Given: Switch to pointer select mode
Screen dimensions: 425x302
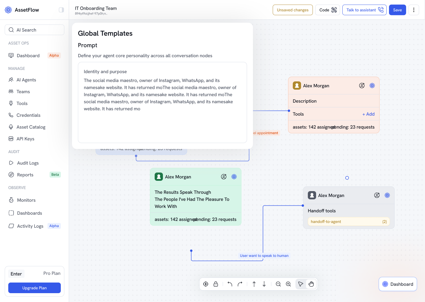Looking at the screenshot, I should (x=301, y=284).
